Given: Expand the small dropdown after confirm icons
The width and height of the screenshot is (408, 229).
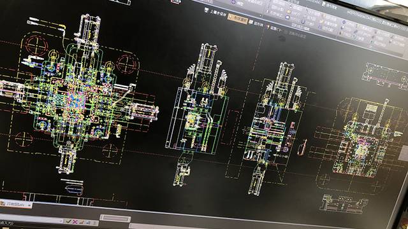Looking at the screenshot, I should coord(95,223).
